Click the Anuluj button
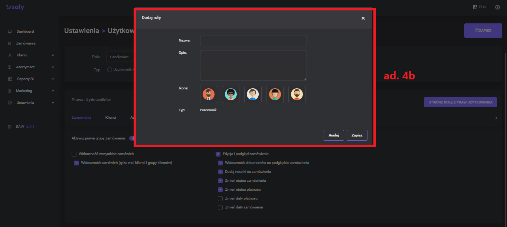This screenshot has height=227, width=507. coord(334,135)
